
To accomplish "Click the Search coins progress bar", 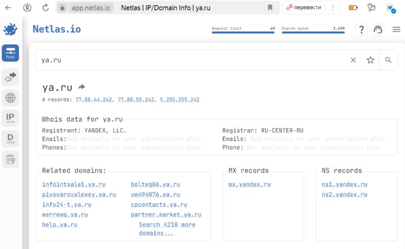I will [x=313, y=32].
